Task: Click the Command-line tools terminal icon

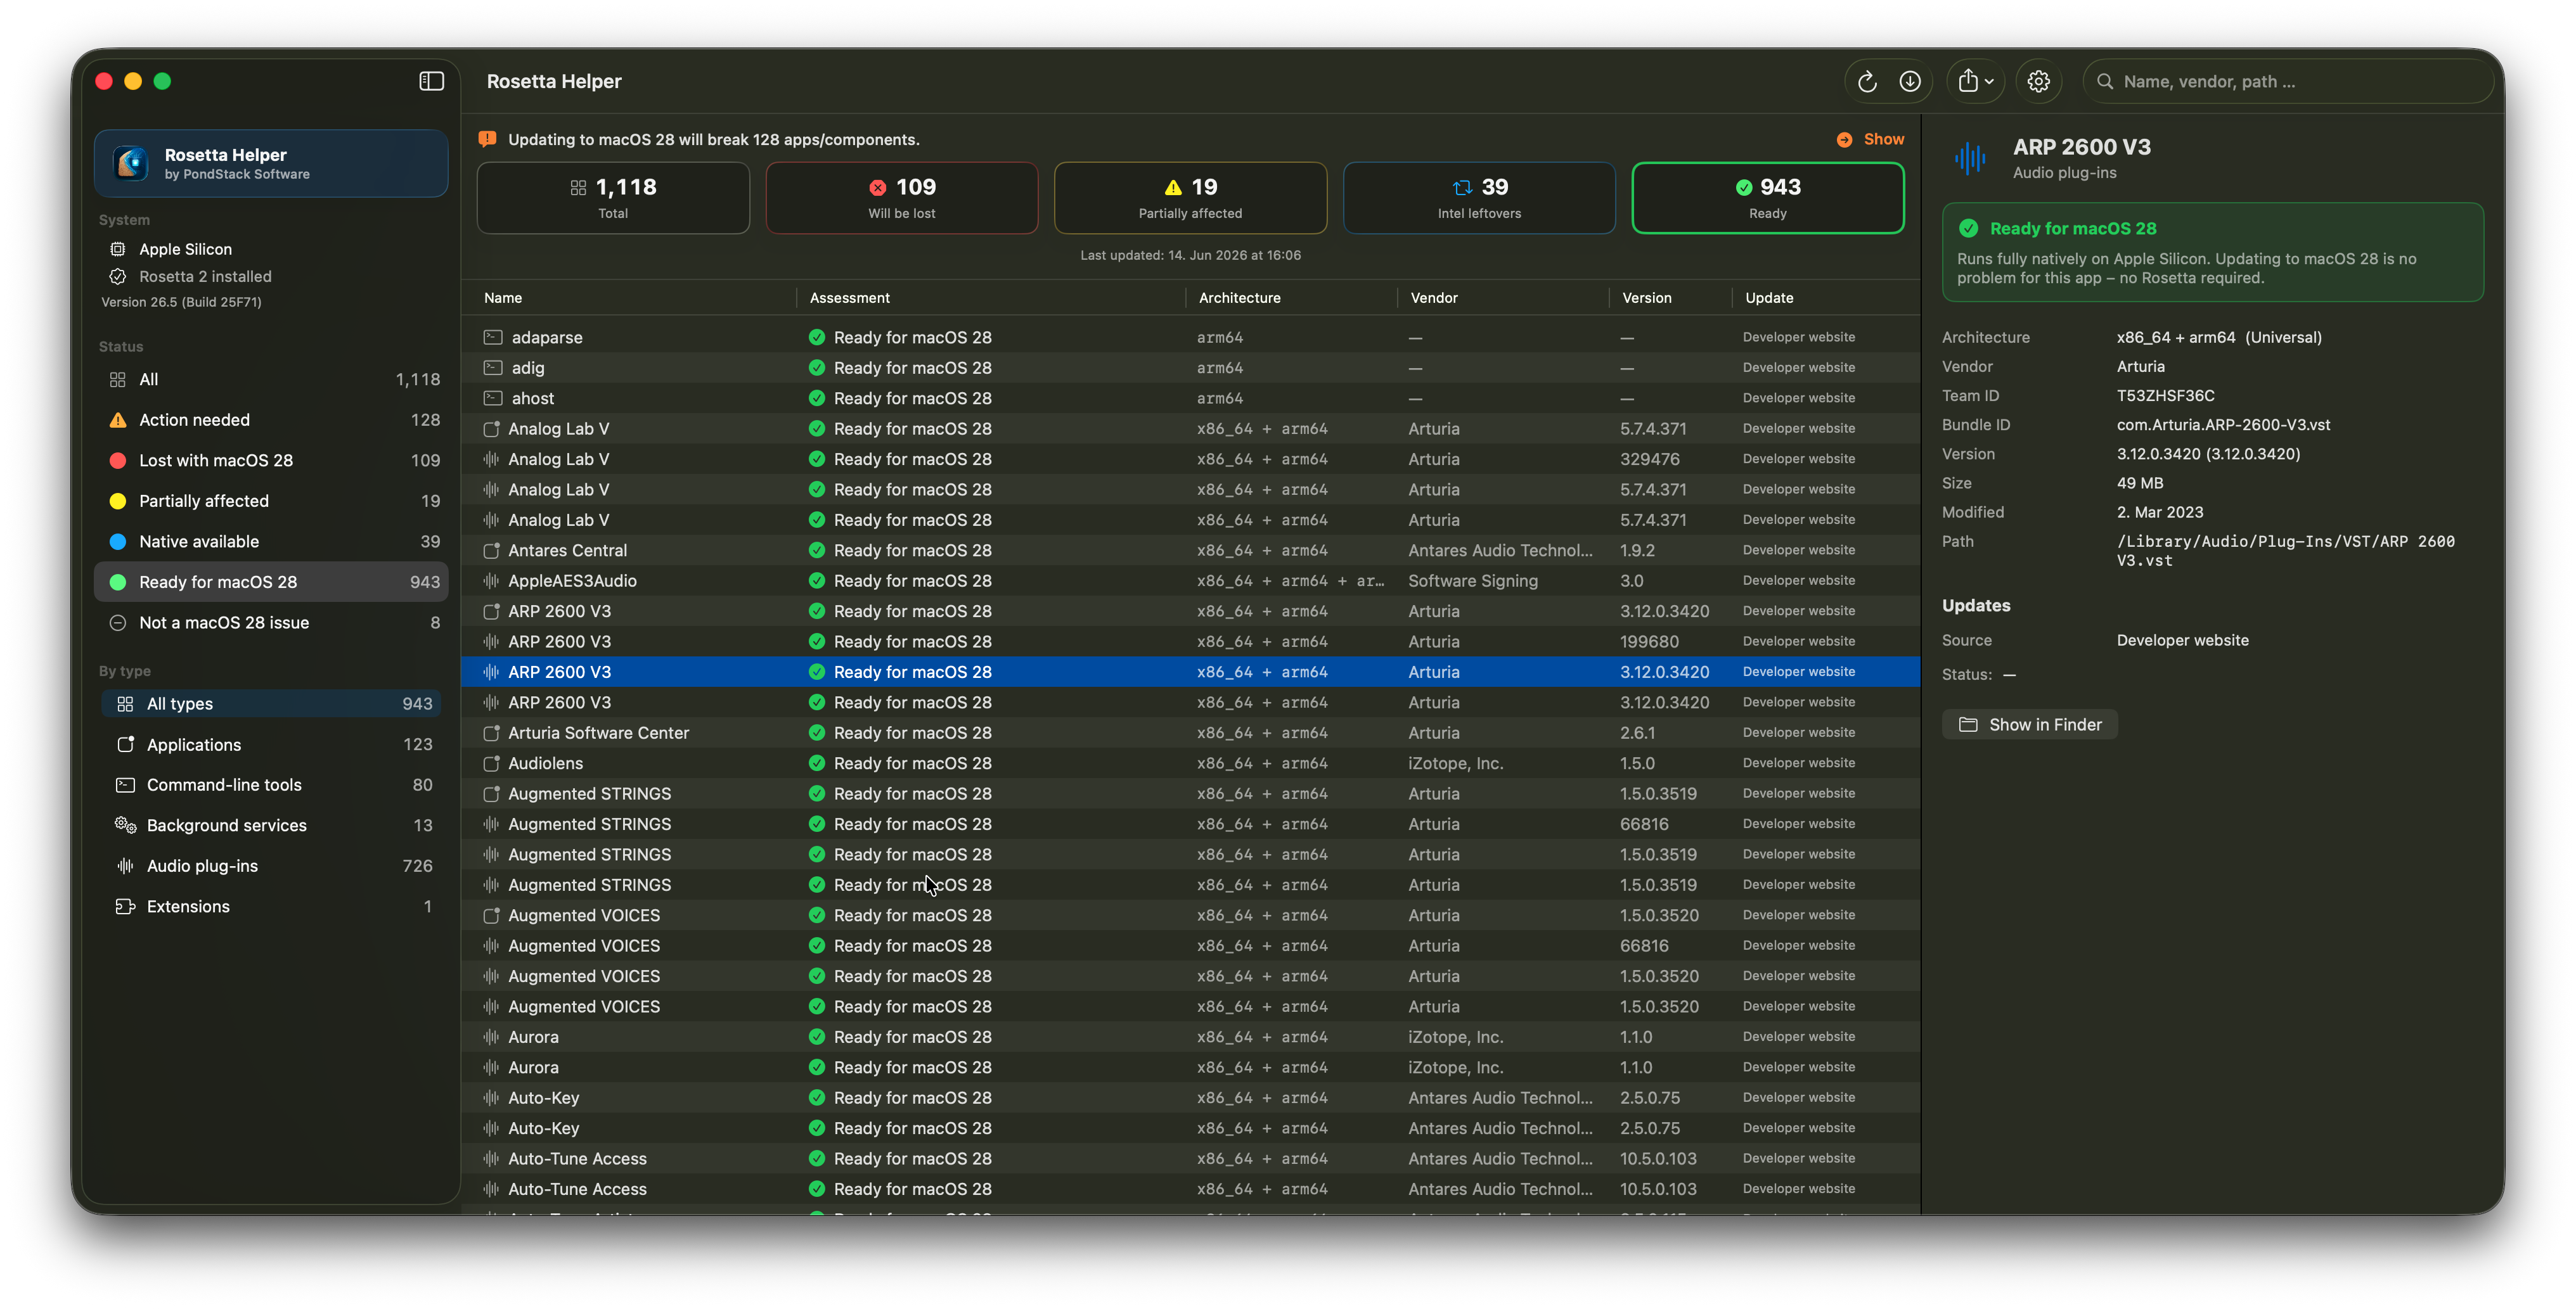Action: tap(125, 784)
